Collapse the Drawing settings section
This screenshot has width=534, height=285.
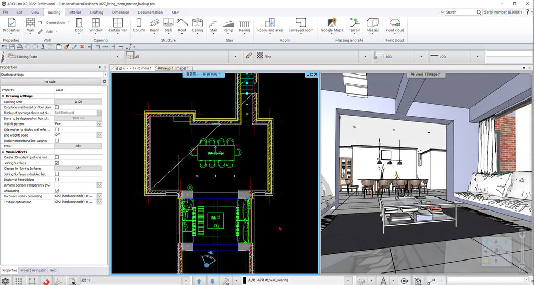[x=4, y=96]
